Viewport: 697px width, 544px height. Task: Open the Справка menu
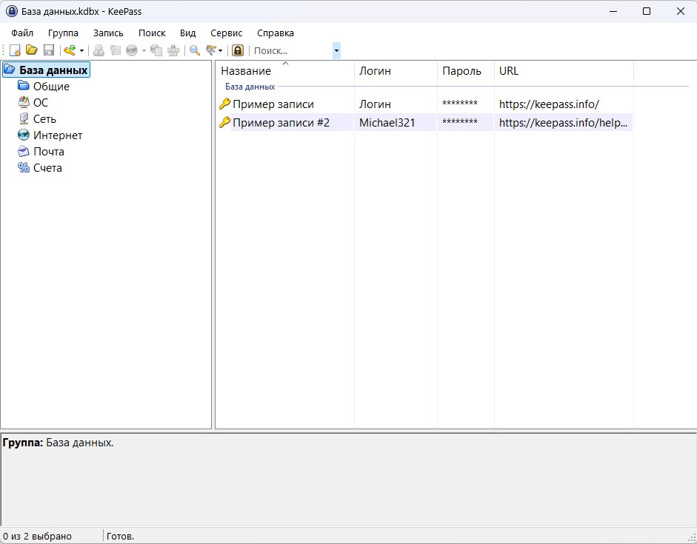tap(275, 33)
